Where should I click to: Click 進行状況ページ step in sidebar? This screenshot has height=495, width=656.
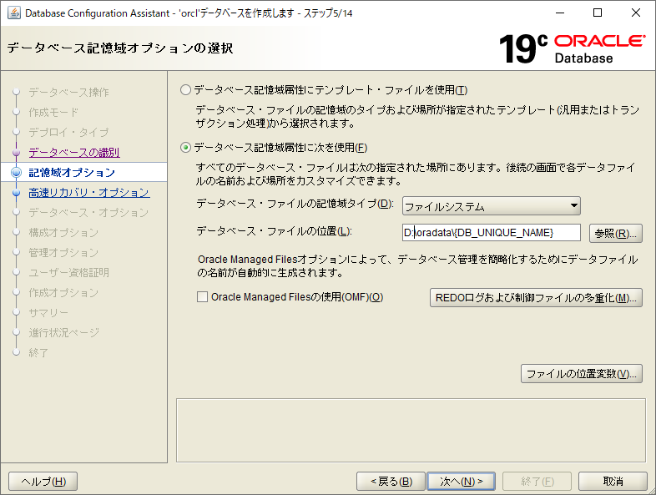(64, 333)
